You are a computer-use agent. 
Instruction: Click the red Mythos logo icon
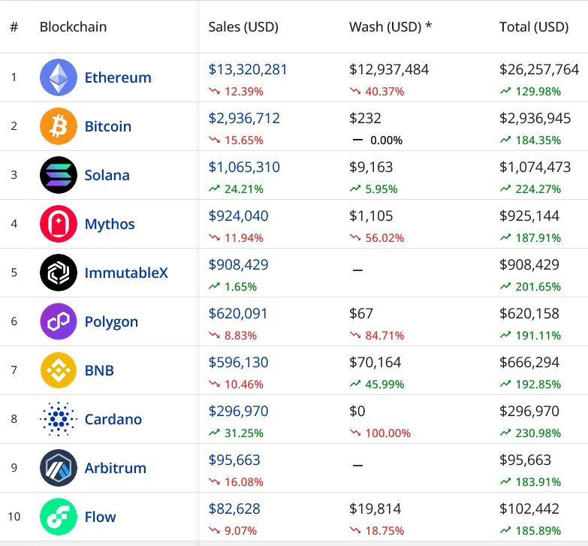pyautogui.click(x=59, y=224)
